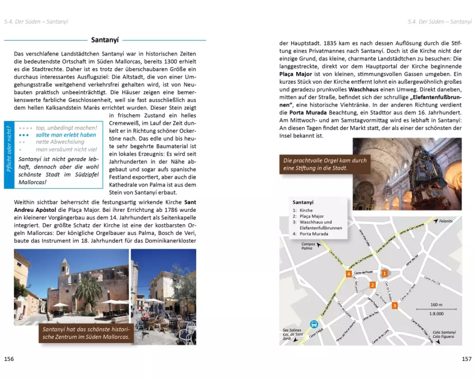Click the left page header '5.4. Der Süden – Santanyí'
Image resolution: width=474 pixels, height=379 pixels.
(35, 21)
